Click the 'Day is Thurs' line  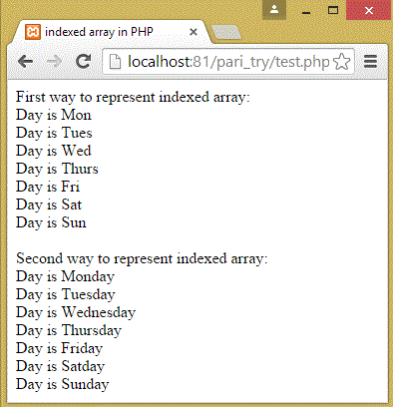pos(57,169)
